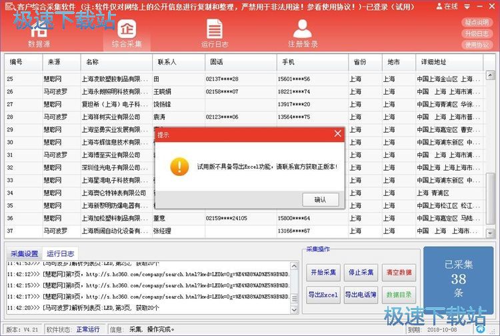Viewport: 500px width, 336px height.
Task: Click the 详细地址 column header
Action: coord(449,62)
